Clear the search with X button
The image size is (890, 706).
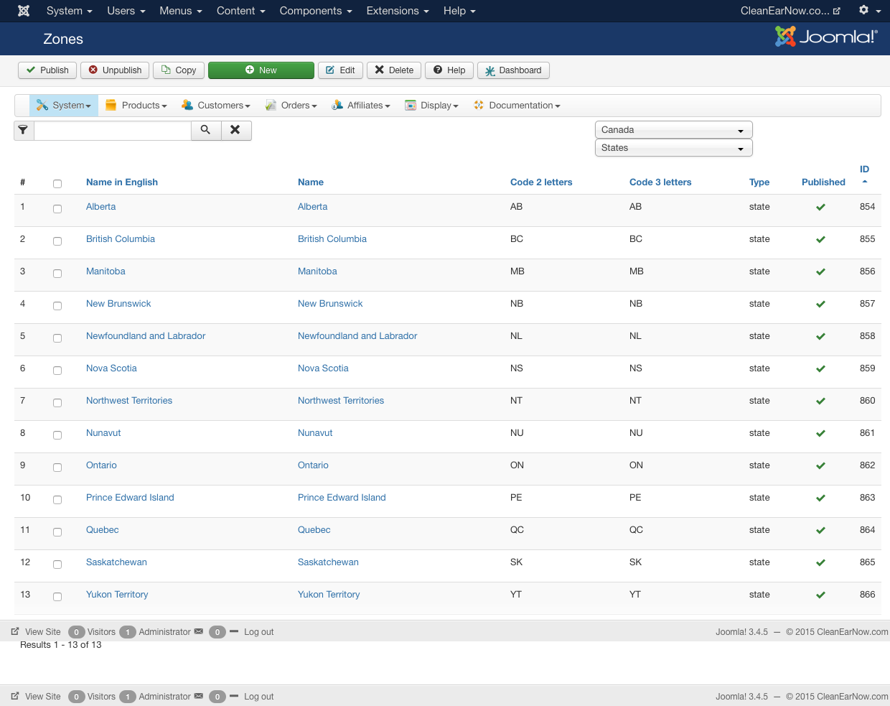tap(235, 130)
